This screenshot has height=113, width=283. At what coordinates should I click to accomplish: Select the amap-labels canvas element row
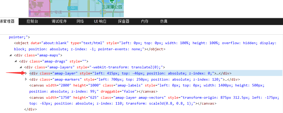pyautogui.click(x=147, y=88)
